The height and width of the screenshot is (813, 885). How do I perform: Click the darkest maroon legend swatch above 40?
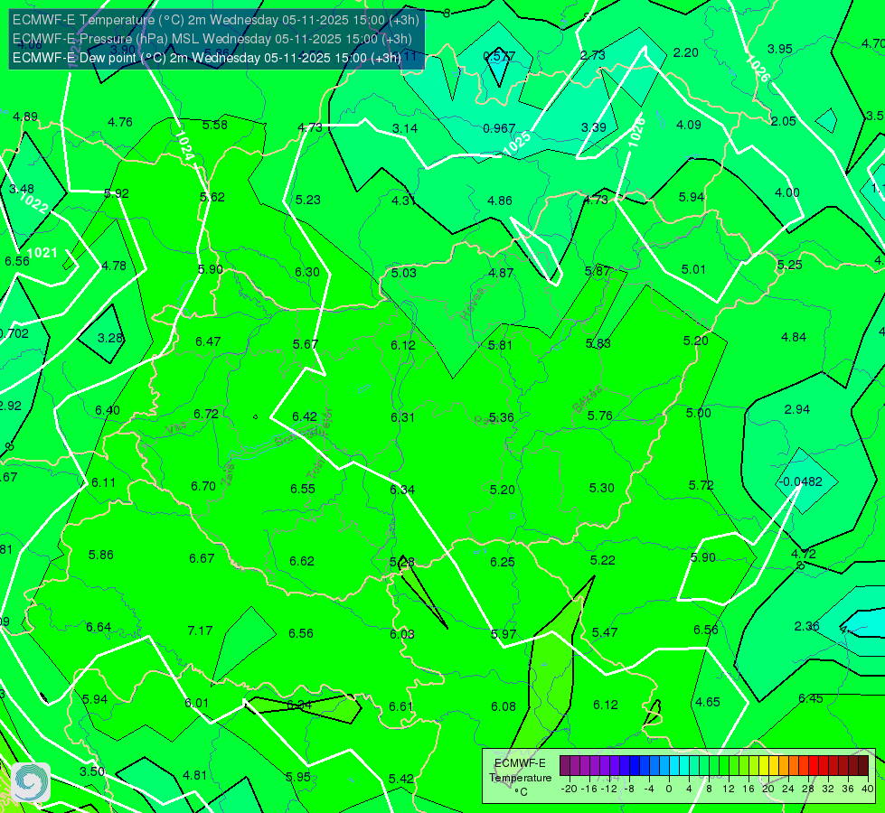point(863,766)
